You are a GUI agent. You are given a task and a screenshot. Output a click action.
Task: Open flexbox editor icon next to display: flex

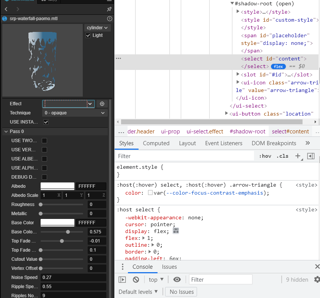click(176, 231)
